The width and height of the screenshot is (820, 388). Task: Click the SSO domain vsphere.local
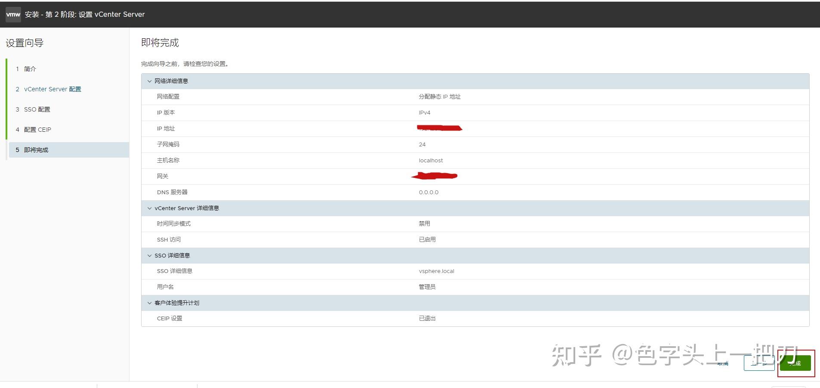[436, 271]
